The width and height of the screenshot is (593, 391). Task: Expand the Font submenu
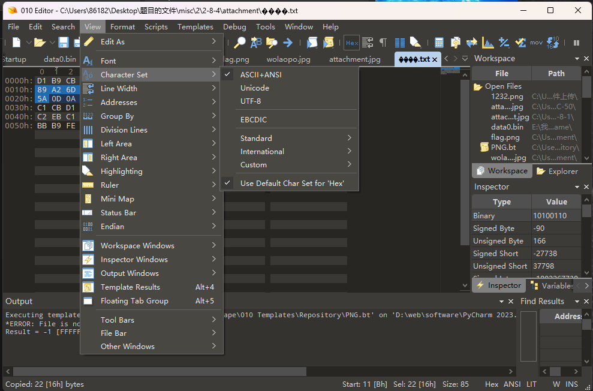[152, 61]
